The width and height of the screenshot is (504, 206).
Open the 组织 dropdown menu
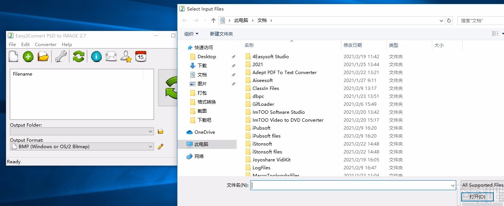191,34
